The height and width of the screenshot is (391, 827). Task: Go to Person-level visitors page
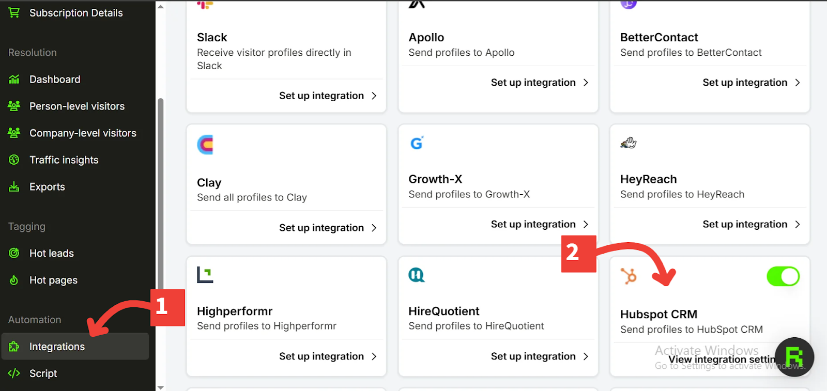click(76, 106)
